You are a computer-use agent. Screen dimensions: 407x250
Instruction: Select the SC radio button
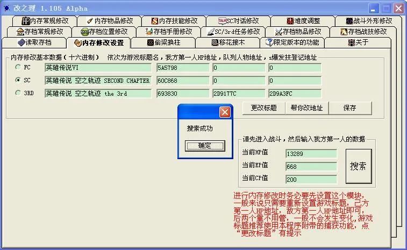[19, 81]
